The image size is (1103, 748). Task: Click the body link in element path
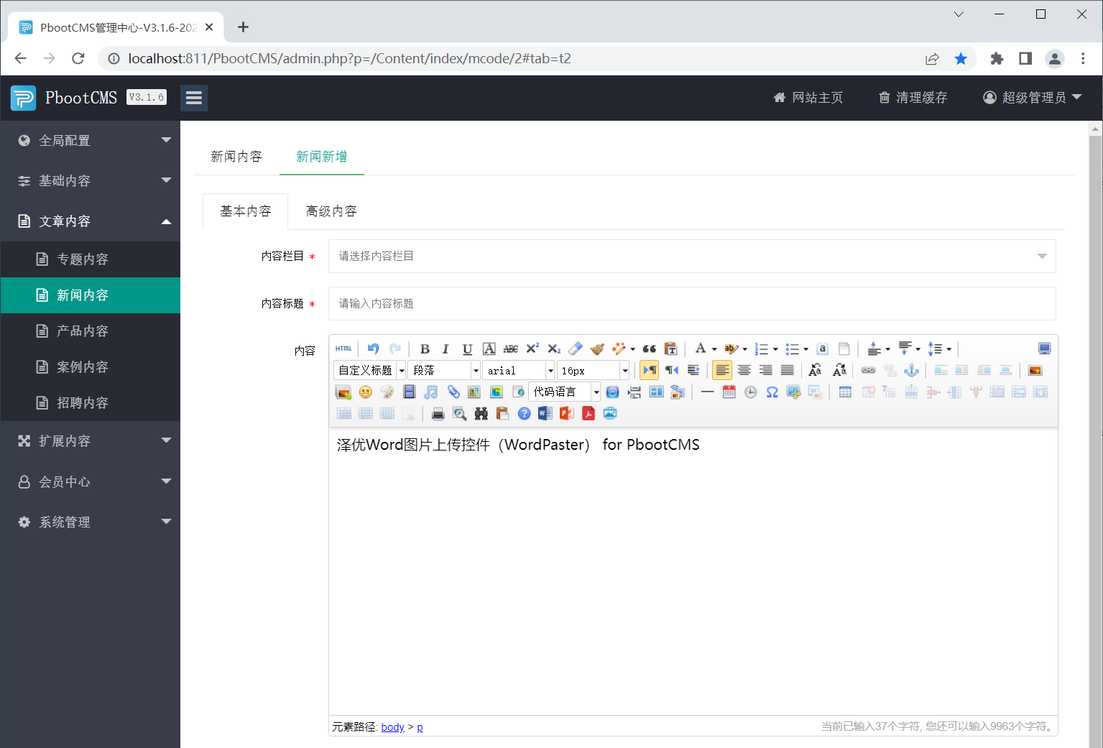click(x=392, y=726)
